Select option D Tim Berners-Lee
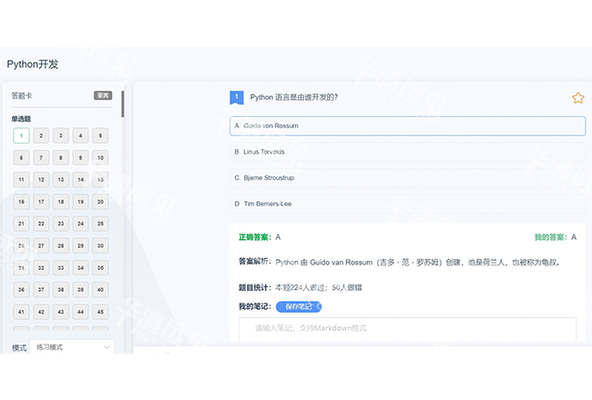Viewport: 592px width, 400px height. 407,204
